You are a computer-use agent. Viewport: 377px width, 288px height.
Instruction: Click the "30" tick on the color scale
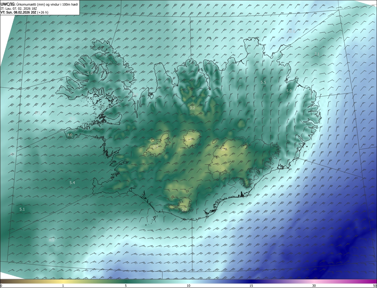[314, 286]
